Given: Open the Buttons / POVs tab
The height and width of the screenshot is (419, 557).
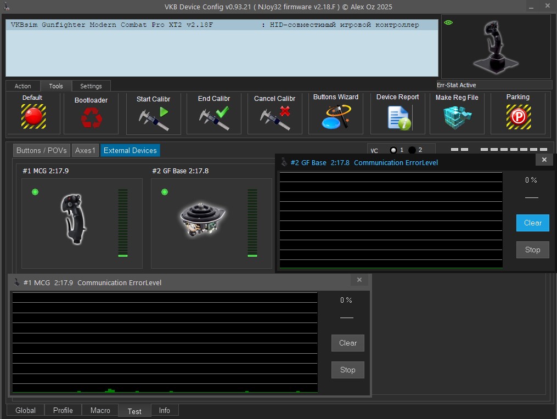Looking at the screenshot, I should click(x=42, y=150).
